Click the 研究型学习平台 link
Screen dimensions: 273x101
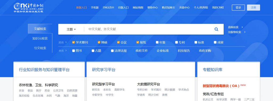(103, 84)
